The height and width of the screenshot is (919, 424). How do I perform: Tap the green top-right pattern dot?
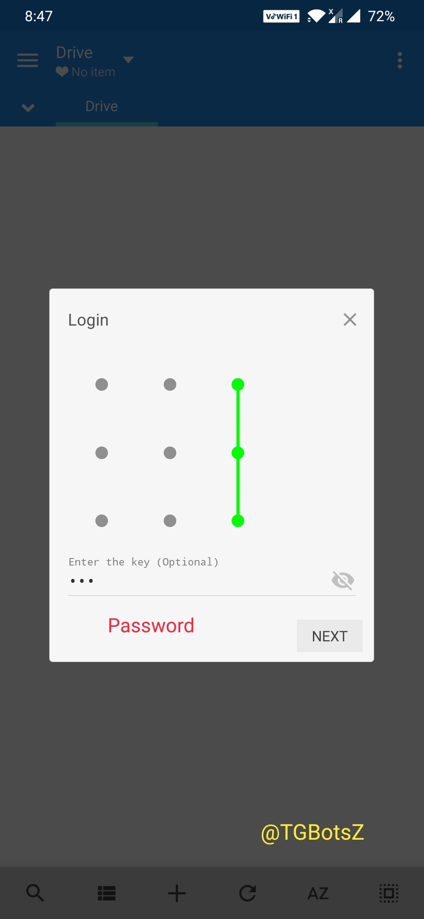coord(238,384)
